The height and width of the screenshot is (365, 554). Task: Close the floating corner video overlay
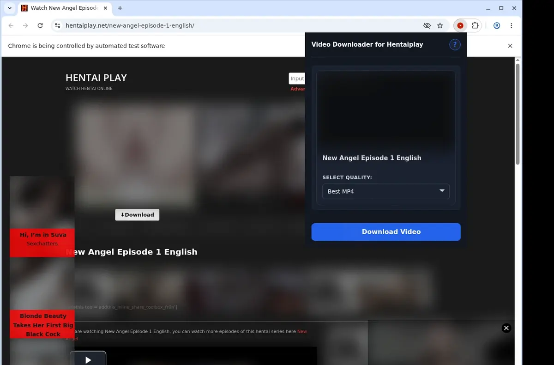click(506, 328)
